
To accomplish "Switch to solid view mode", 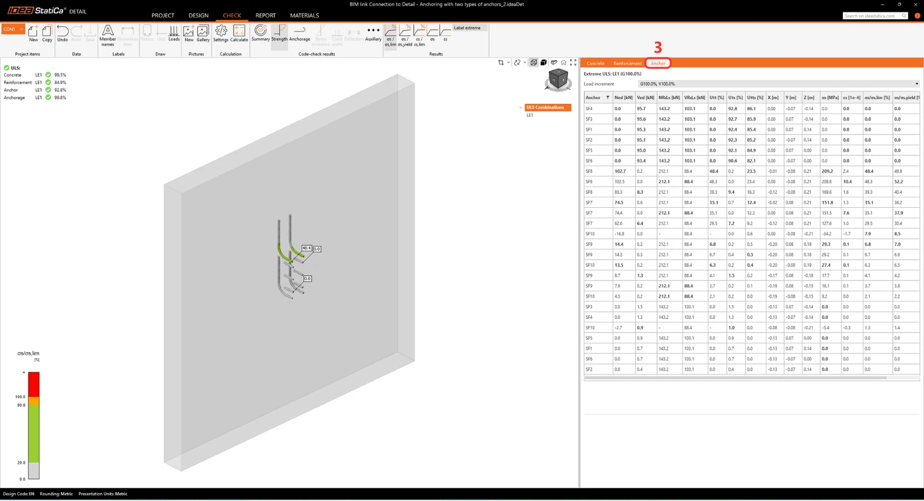I will (x=543, y=62).
